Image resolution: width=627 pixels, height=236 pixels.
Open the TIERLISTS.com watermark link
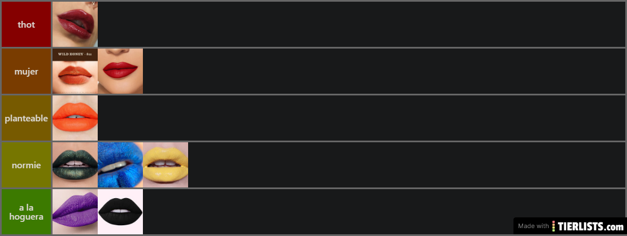(x=587, y=226)
